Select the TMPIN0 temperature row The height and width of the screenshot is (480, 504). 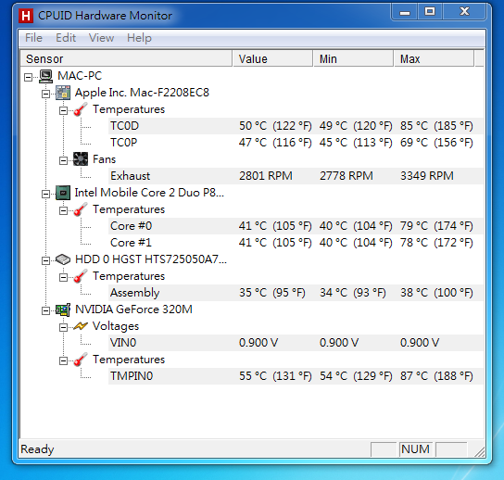296,376
